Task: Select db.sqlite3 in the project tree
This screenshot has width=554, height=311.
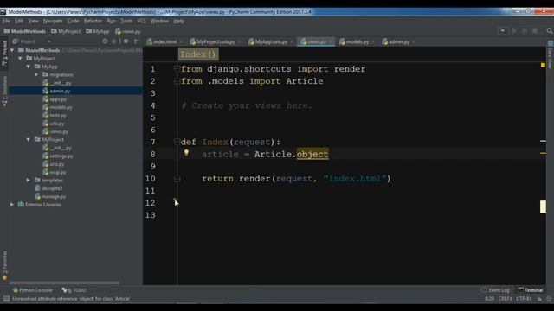Action: pos(52,188)
